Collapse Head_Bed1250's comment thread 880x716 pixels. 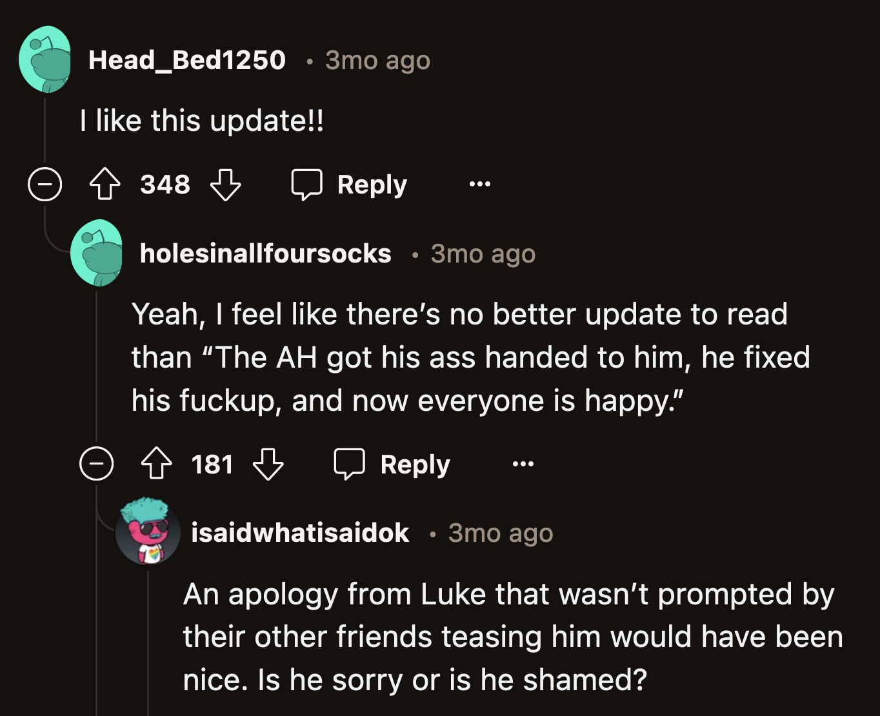(x=44, y=185)
